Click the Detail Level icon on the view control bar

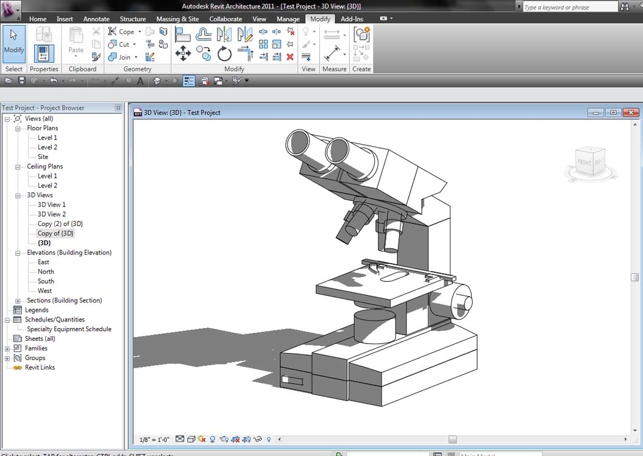tap(180, 439)
